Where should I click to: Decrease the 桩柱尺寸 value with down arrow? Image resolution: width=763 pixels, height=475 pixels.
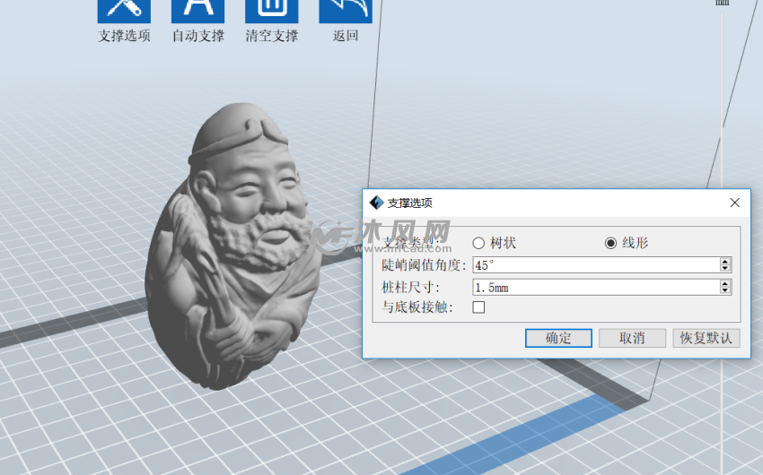725,290
